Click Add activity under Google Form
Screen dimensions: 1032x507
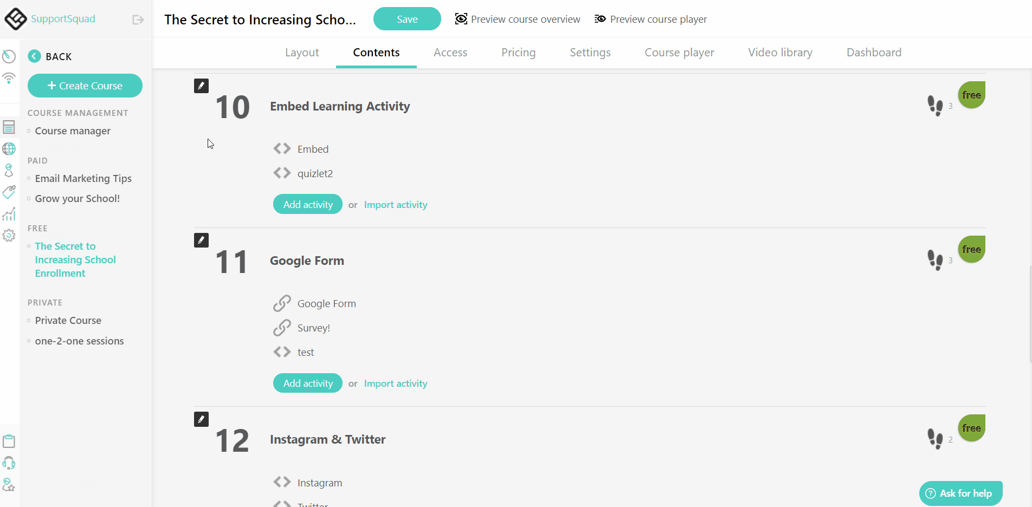(x=308, y=383)
